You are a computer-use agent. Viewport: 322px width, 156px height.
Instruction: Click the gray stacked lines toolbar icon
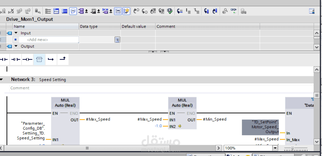[x=48, y=11]
